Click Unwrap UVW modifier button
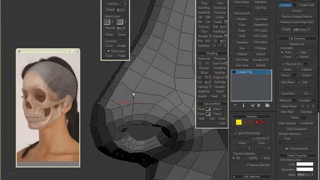320x180 pixels. pyautogui.click(x=260, y=59)
